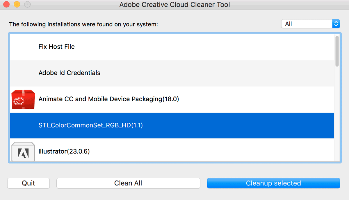This screenshot has height=200, width=349.
Task: Click the yellow minimize button
Action: coord(17,4)
